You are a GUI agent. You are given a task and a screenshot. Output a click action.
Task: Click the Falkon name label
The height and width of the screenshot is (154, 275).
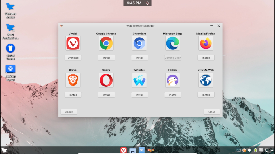point(172,70)
